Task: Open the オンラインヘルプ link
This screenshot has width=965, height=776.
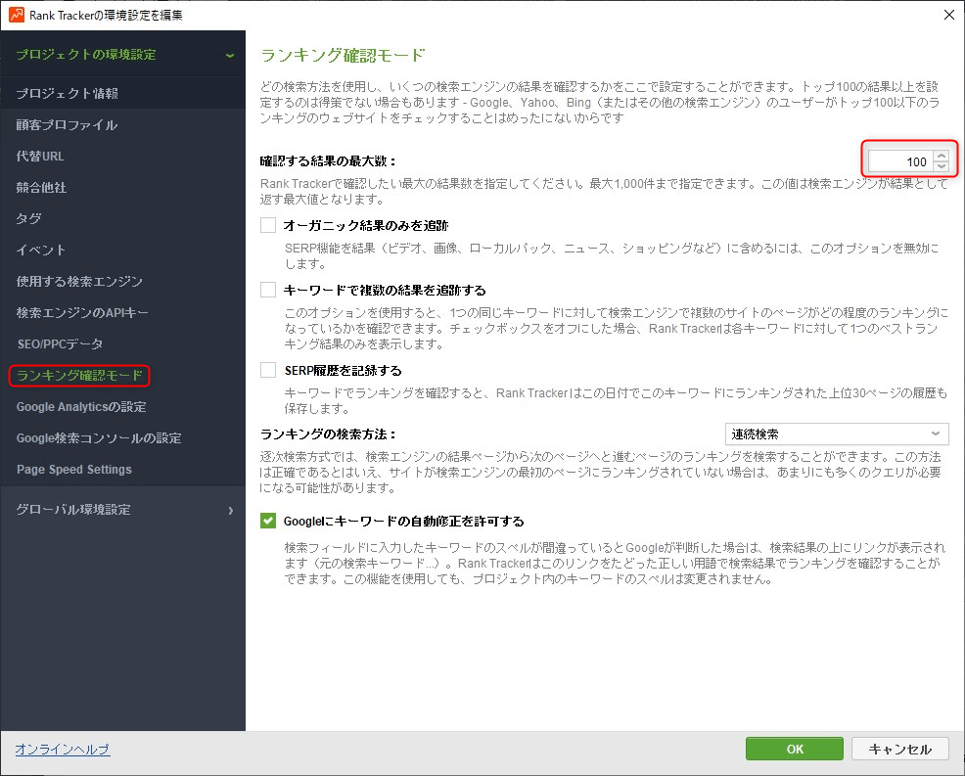Action: click(62, 750)
